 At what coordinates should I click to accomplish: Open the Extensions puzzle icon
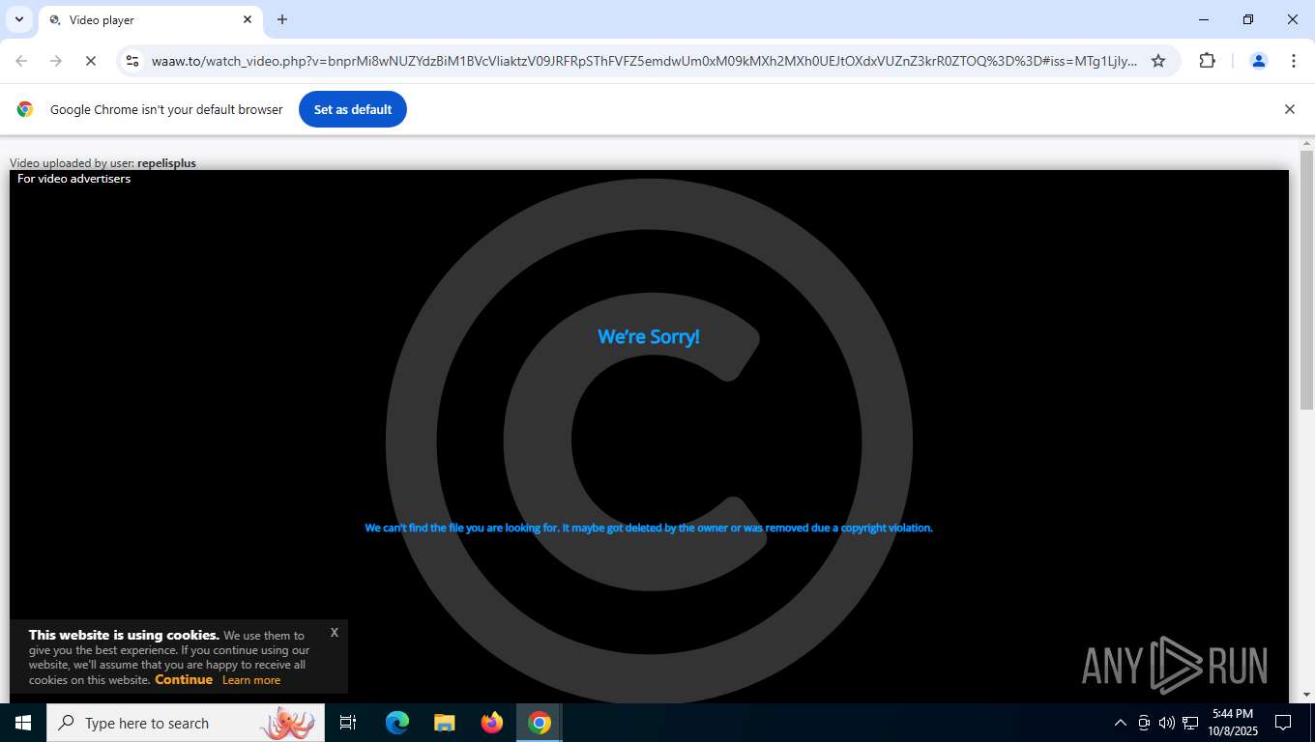(1207, 61)
